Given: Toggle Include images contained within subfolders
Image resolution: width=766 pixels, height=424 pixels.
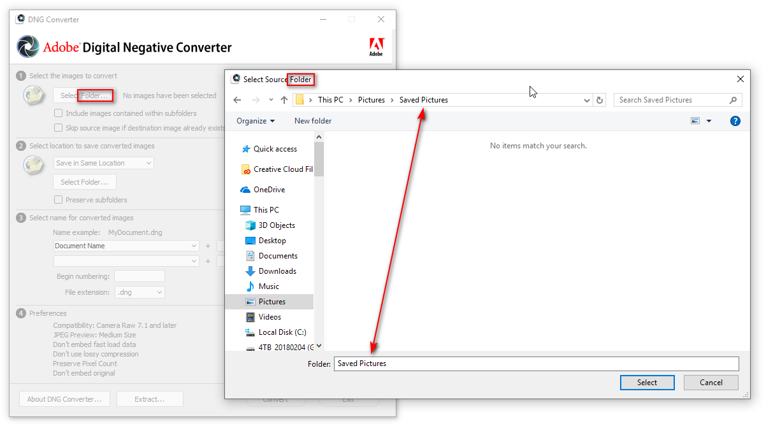Looking at the screenshot, I should tap(59, 113).
